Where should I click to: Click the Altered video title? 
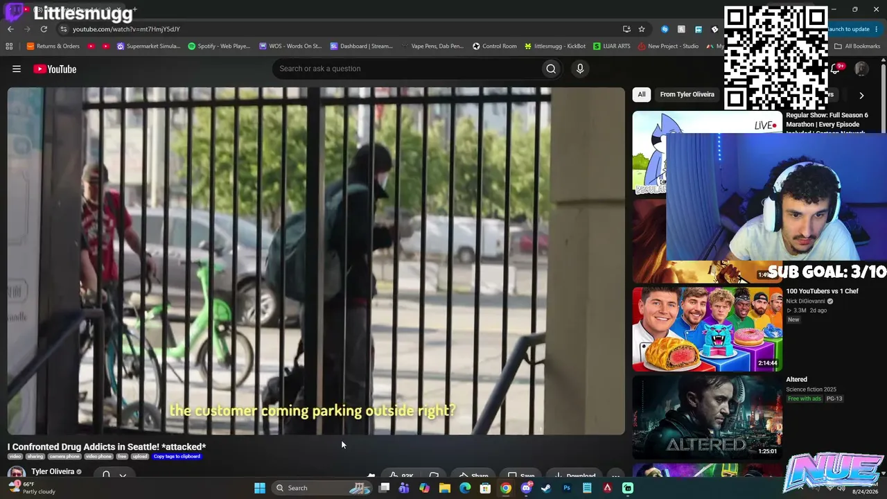[x=796, y=379]
